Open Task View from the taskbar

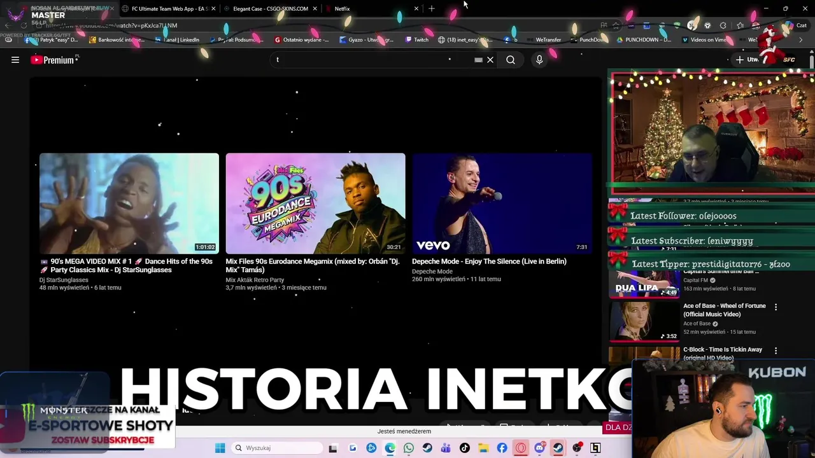(333, 448)
